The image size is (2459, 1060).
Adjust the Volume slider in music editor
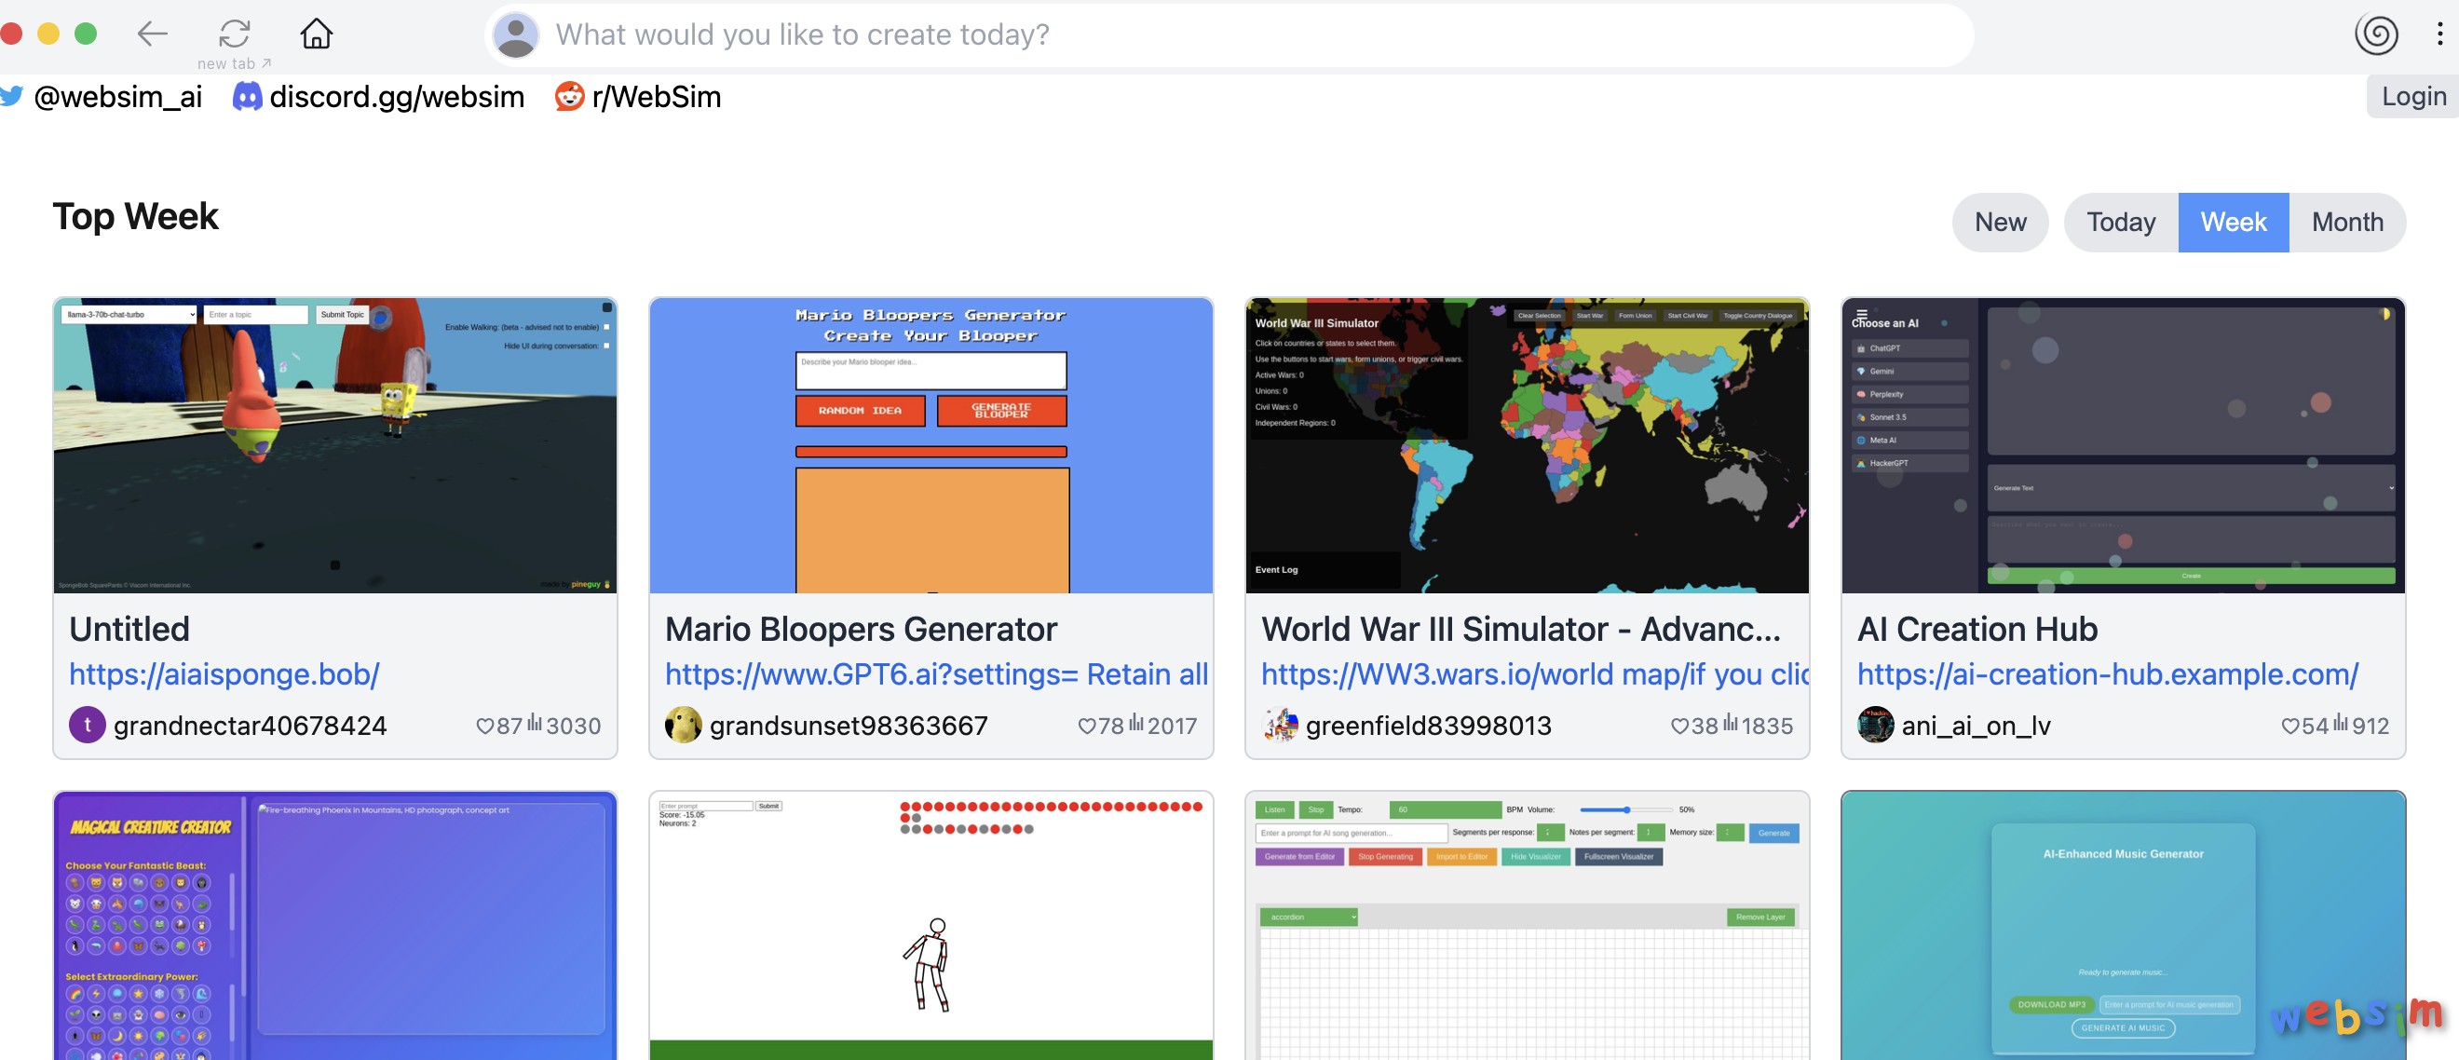point(1626,809)
